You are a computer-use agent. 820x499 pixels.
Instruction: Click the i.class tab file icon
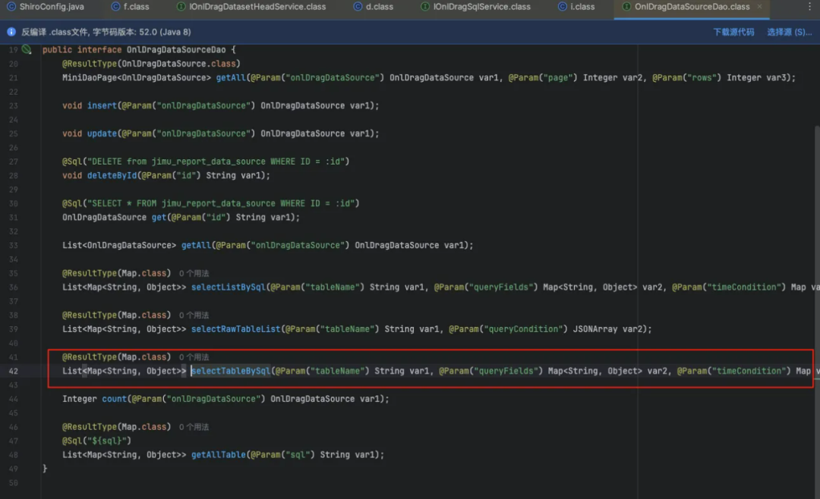coord(563,7)
